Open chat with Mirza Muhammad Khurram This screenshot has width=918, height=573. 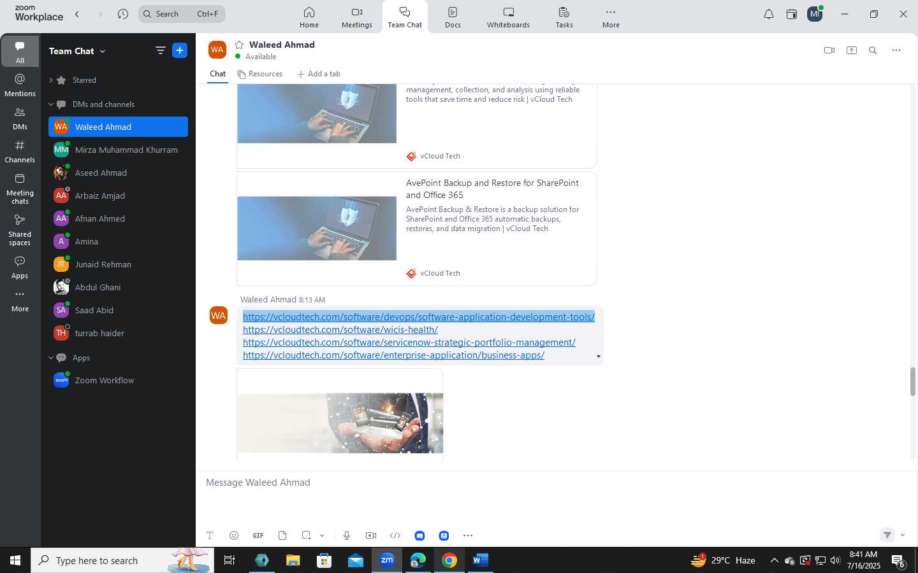point(118,150)
